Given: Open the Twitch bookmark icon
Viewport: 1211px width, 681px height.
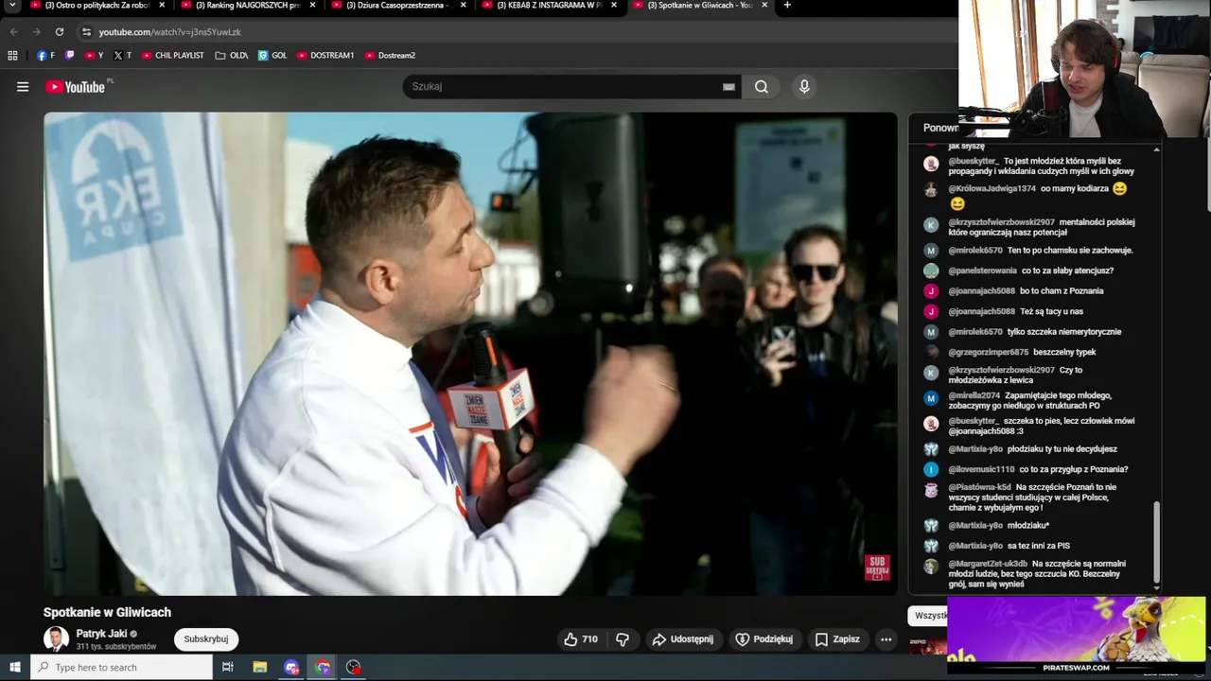Looking at the screenshot, I should click(x=70, y=56).
